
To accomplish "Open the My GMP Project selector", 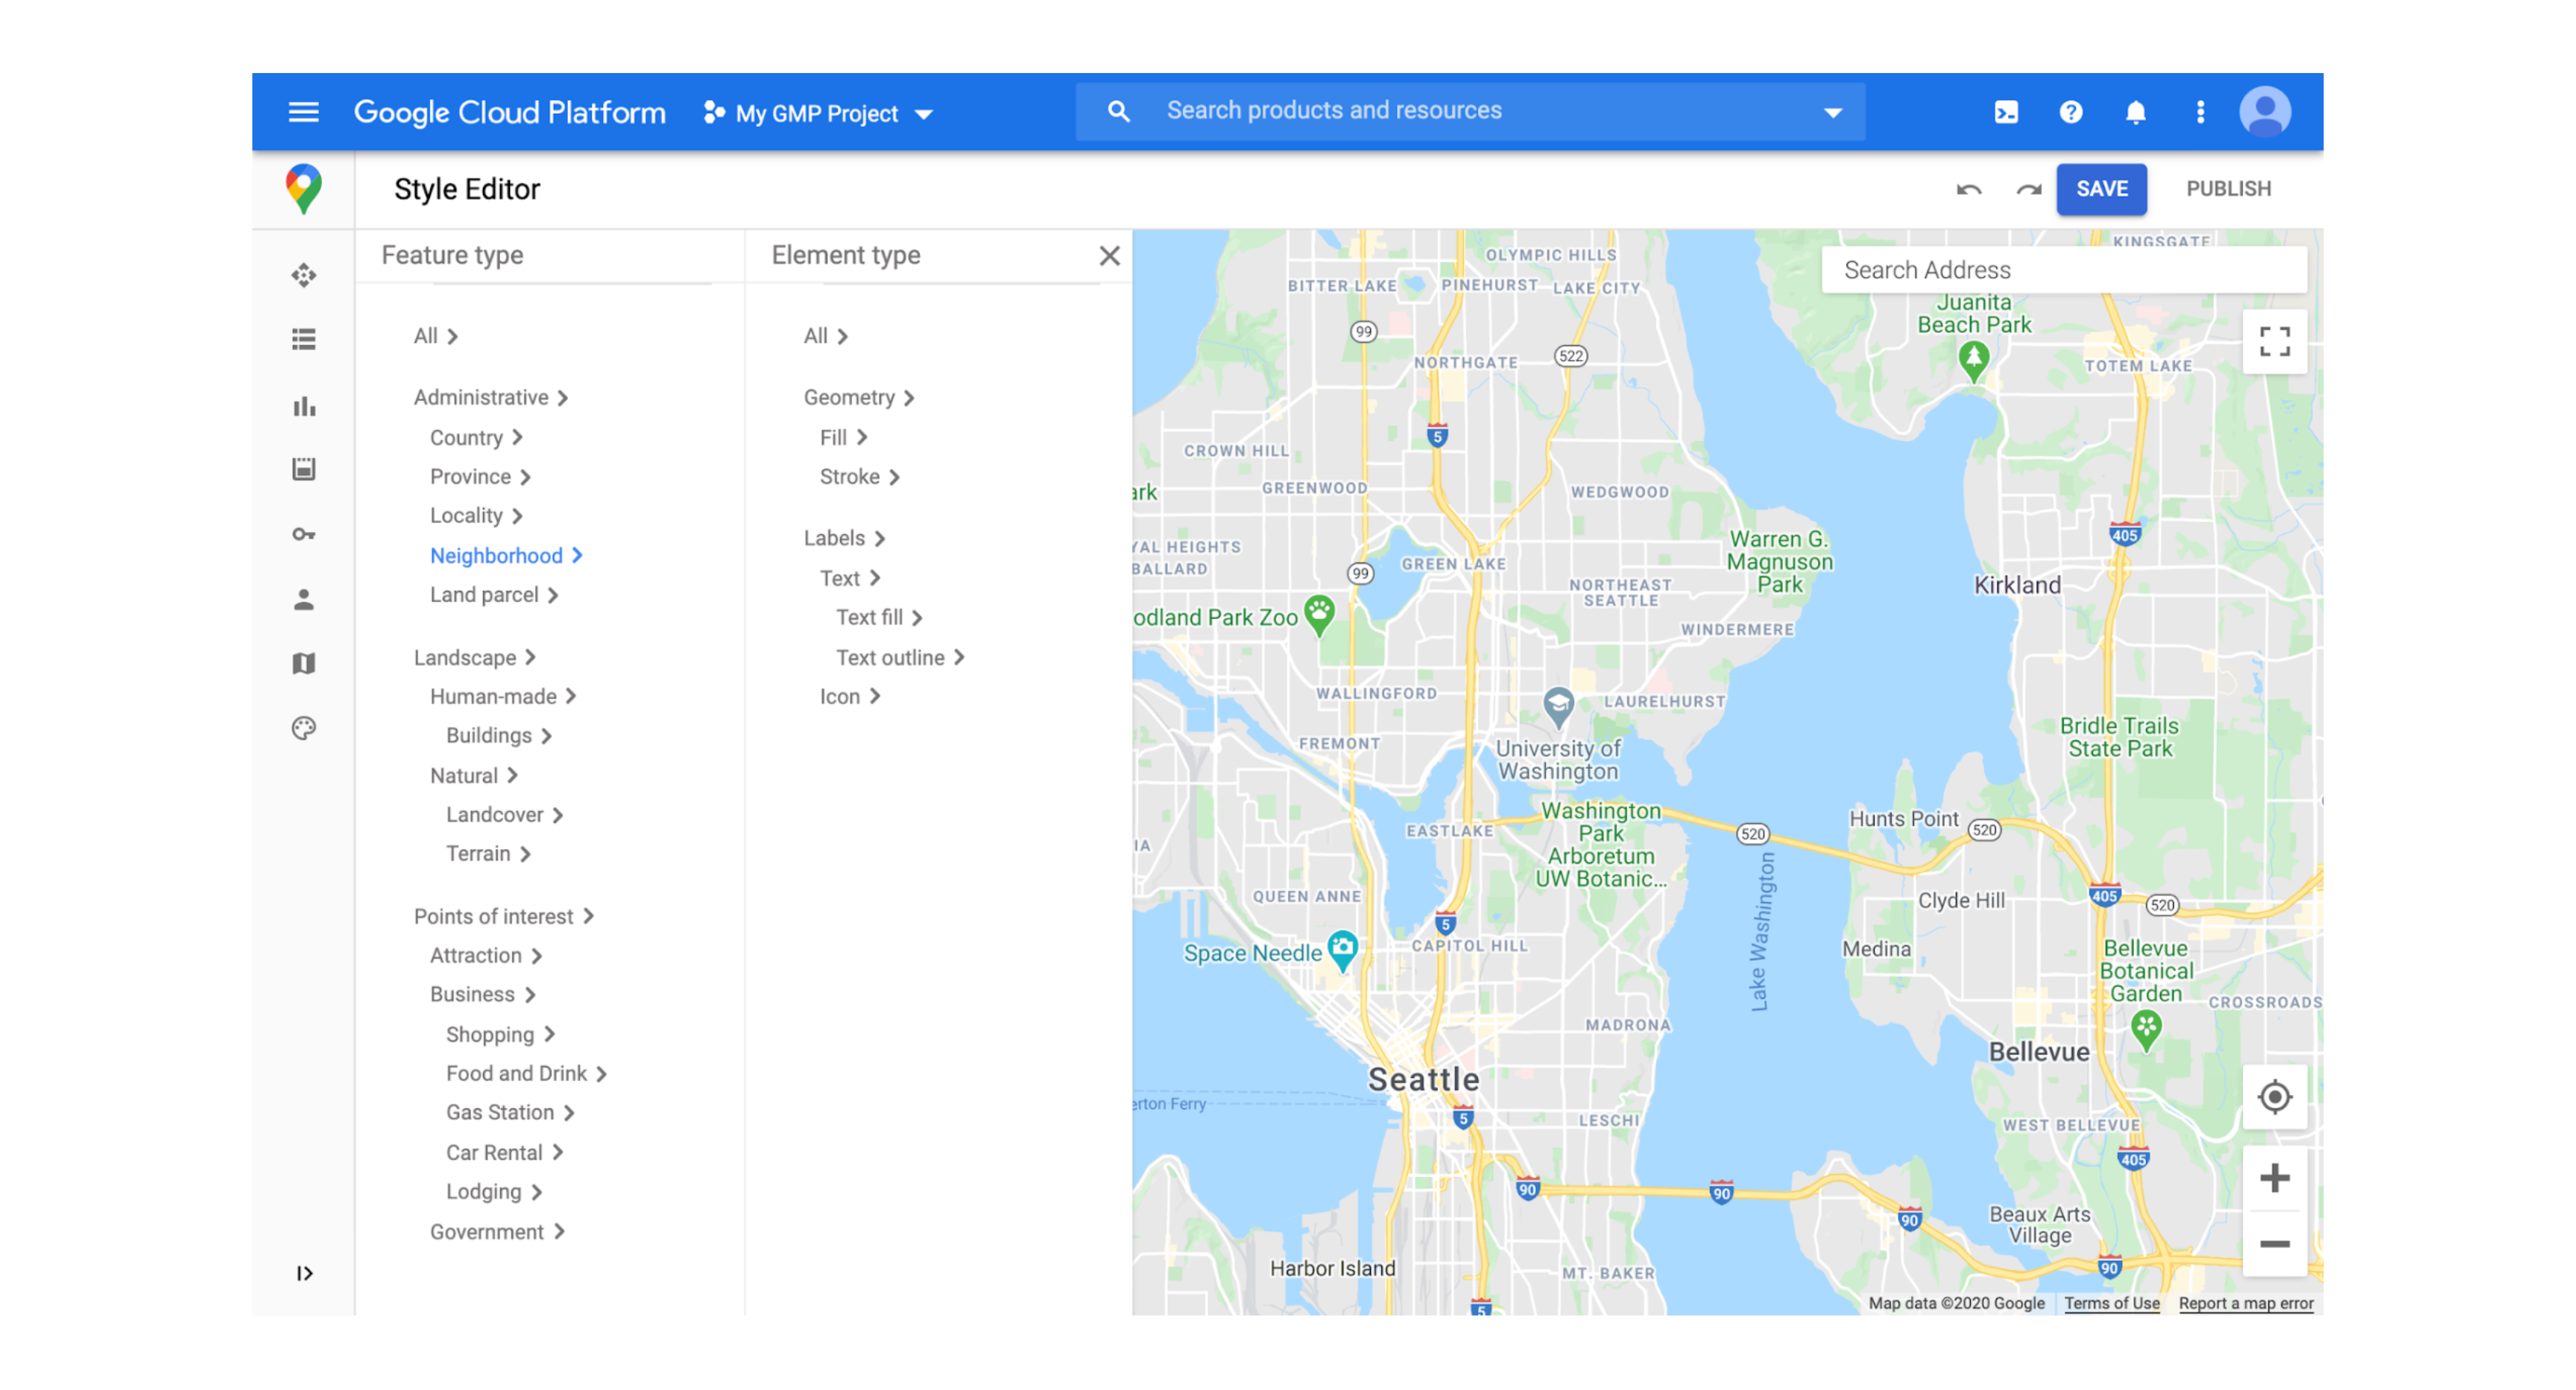I will (x=818, y=114).
